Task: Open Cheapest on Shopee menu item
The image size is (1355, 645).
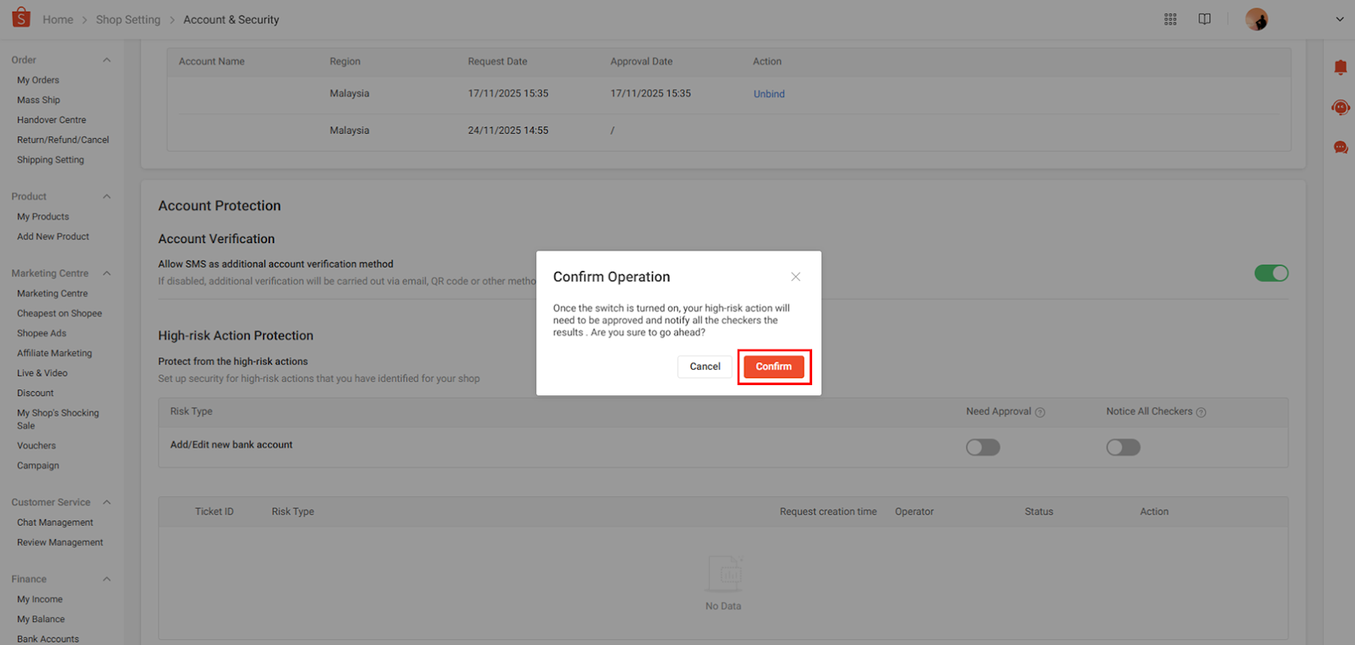Action: (x=59, y=313)
